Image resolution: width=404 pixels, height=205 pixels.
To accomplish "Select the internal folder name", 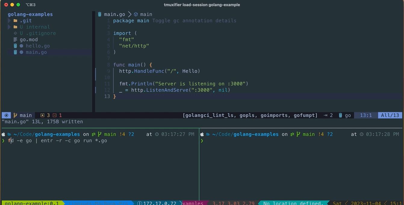I will click(x=38, y=27).
